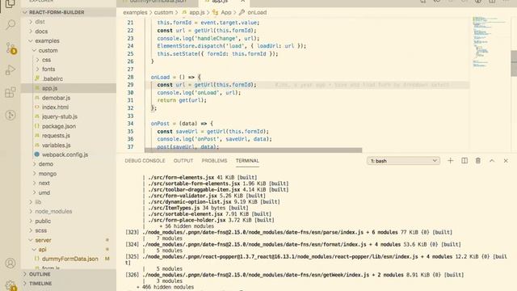Open the app.js editor tab
The image size is (517, 291).
(224, 2)
